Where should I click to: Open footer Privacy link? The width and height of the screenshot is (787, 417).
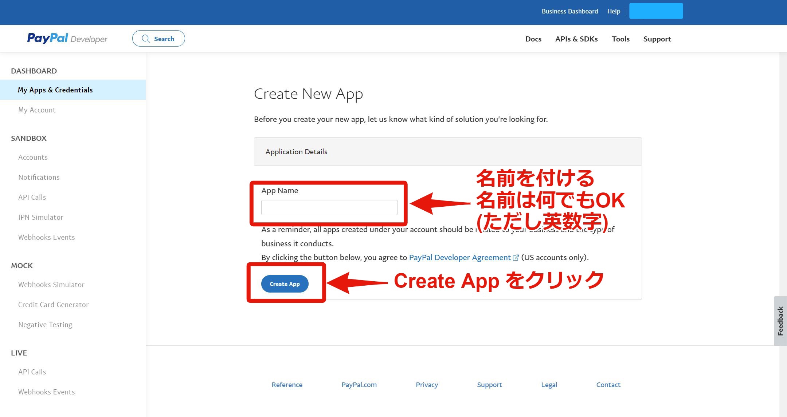[427, 385]
